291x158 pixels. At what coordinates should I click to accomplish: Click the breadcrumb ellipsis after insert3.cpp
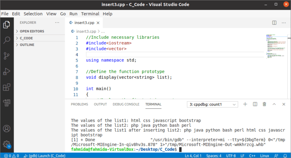(x=103, y=31)
